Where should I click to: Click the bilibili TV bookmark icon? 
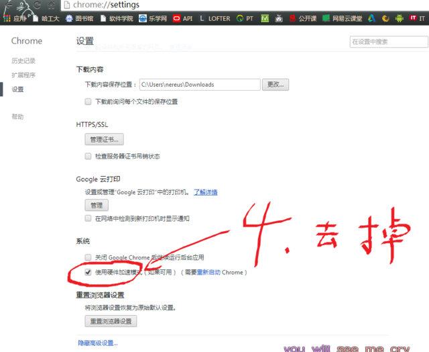click(x=279, y=18)
